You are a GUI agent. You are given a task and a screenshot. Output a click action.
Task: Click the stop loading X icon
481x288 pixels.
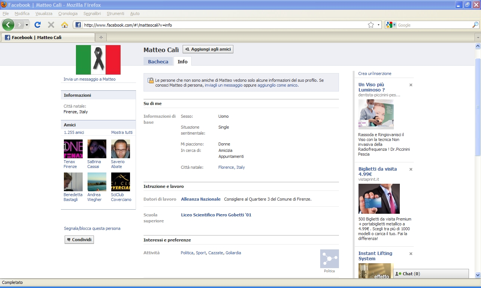[51, 25]
